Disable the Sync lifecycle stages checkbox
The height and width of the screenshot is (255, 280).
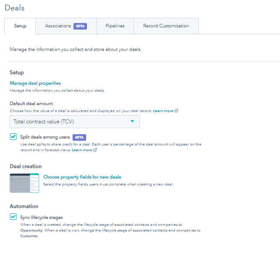click(13, 217)
